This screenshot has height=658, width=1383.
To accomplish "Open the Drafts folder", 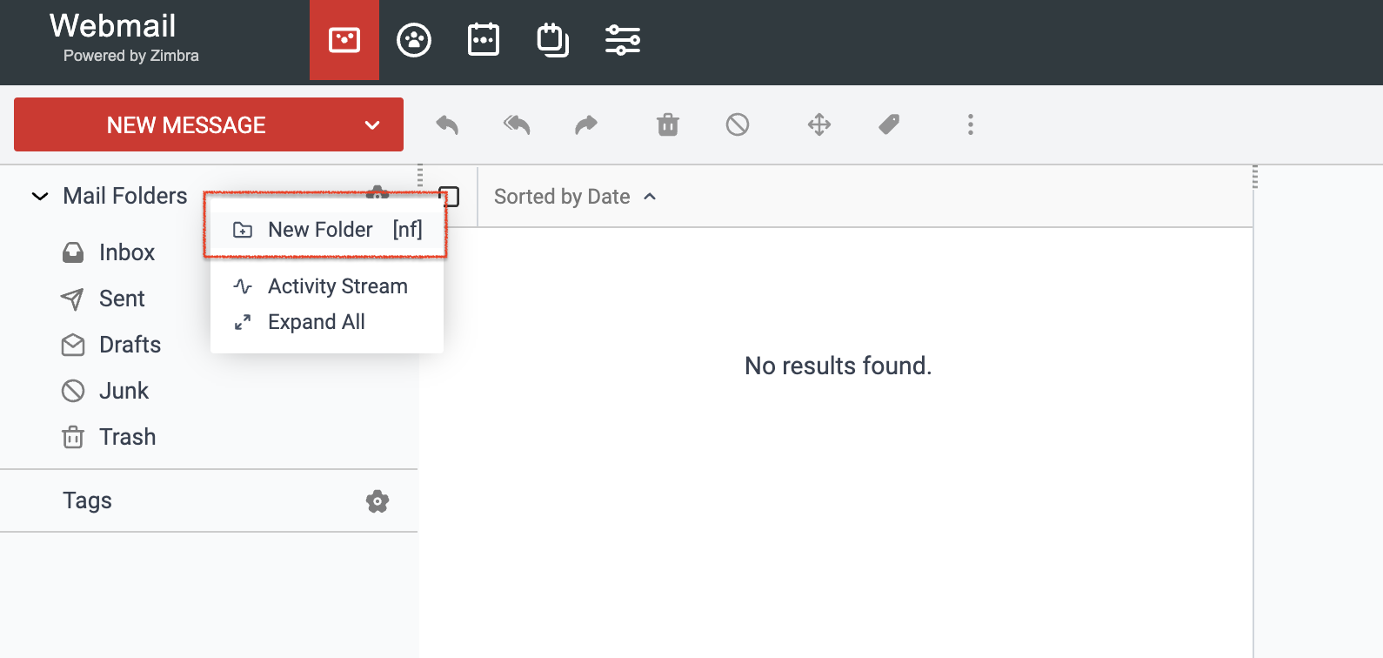I will (x=130, y=345).
